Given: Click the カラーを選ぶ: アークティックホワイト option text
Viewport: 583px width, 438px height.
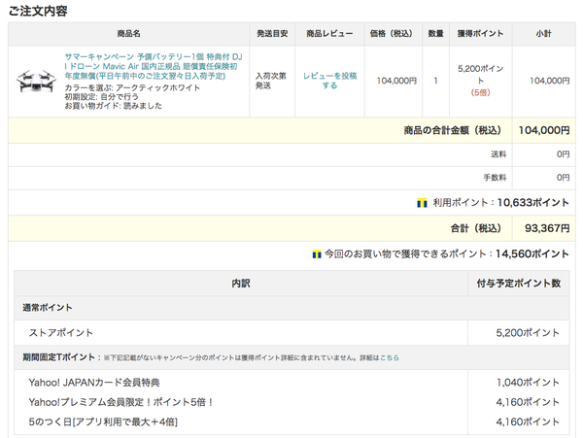Looking at the screenshot, I should (x=132, y=88).
